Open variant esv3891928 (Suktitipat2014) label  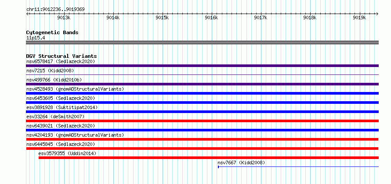pos(62,107)
